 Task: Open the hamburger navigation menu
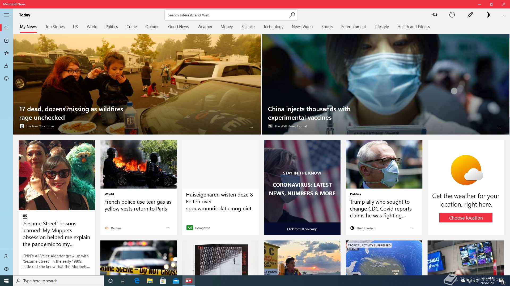point(6,15)
